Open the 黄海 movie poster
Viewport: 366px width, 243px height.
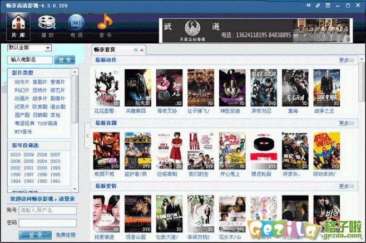(295, 88)
